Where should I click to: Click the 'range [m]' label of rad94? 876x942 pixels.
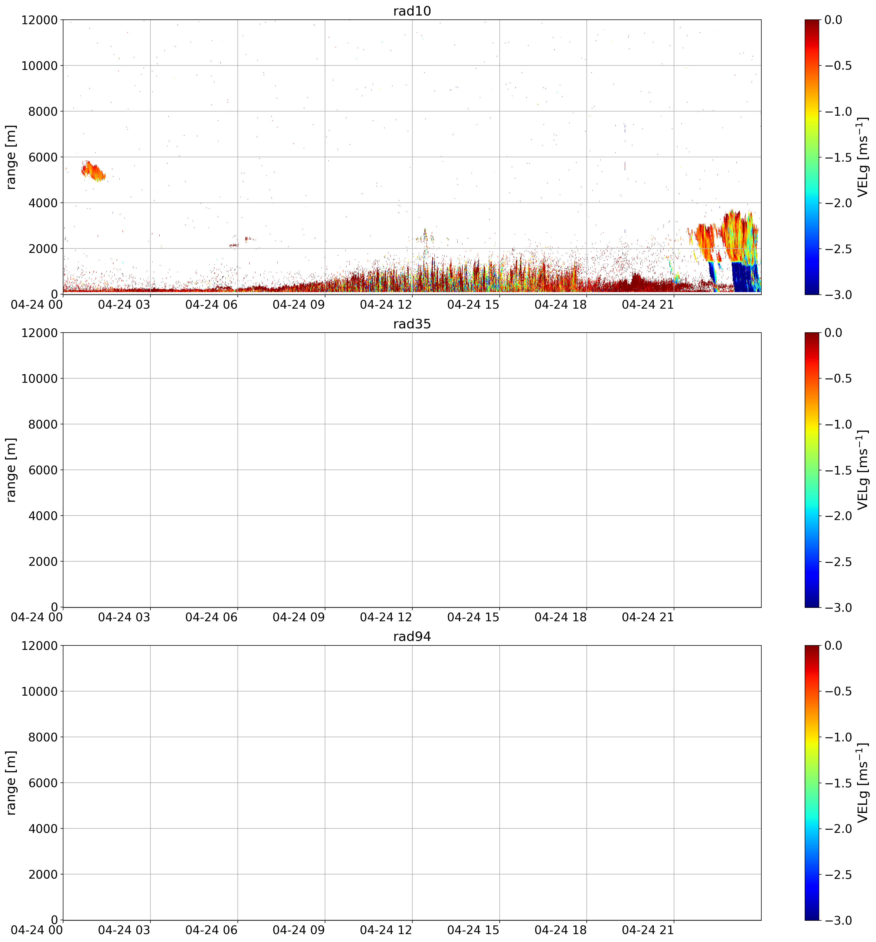tap(11, 783)
